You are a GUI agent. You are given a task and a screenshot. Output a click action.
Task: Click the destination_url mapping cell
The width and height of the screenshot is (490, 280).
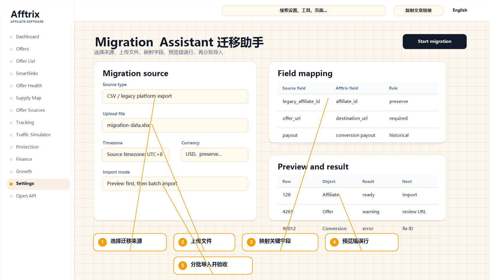click(351, 118)
